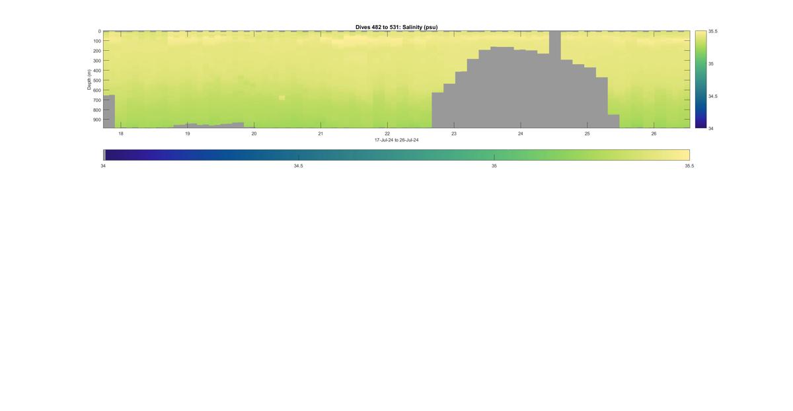Screen dimensions: 793x411
Task: Click the x-axis tick label 22
Action: 387,133
